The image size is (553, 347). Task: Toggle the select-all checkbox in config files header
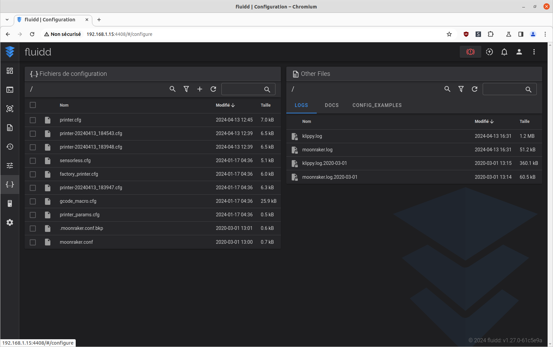click(x=33, y=105)
